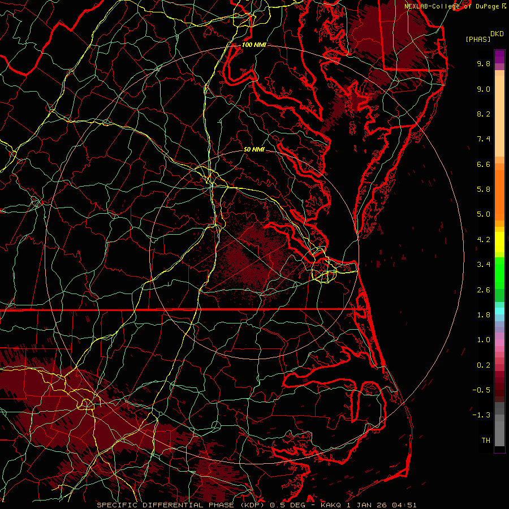
Task: Click the 9.0 value on the color scale
Action: [x=484, y=89]
